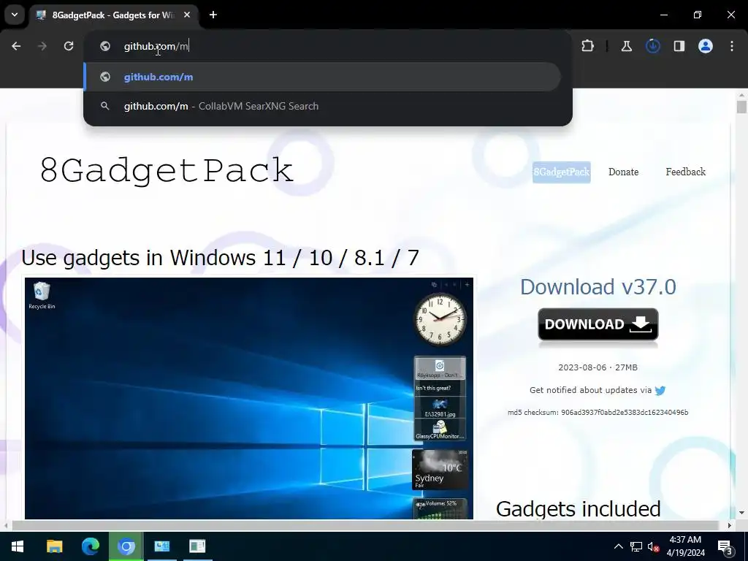Open the Feedback page link
Viewport: 748px width, 561px height.
(x=685, y=172)
